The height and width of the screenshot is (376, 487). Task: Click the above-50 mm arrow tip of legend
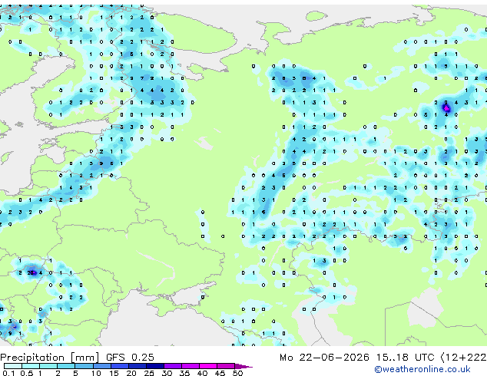pos(243,366)
